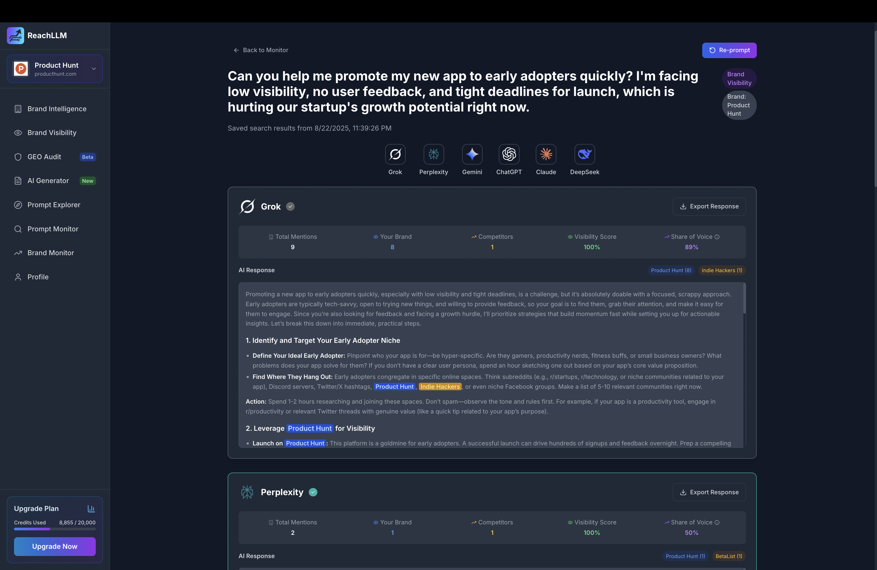Go to GEO Audit sidebar item
877x570 pixels.
44,157
